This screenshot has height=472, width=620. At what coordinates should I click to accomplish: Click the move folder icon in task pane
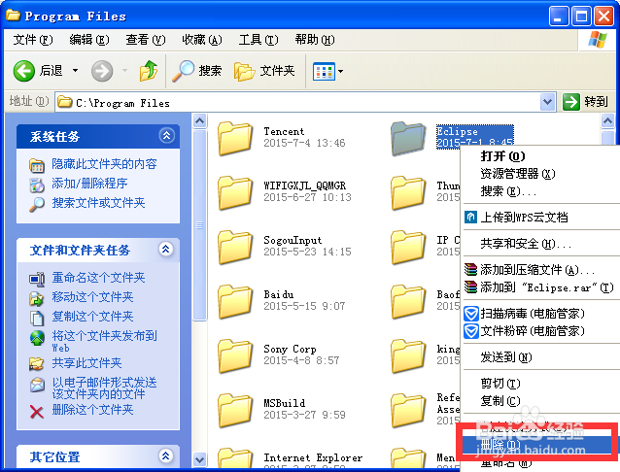pyautogui.click(x=37, y=298)
